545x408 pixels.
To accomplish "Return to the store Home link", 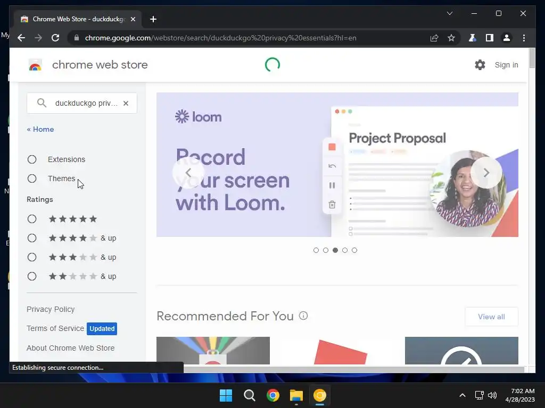I will [40, 129].
